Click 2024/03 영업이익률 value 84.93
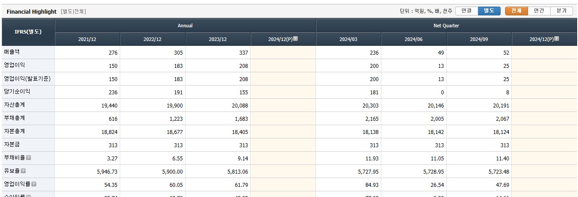This screenshot has width=578, height=197. (x=372, y=185)
